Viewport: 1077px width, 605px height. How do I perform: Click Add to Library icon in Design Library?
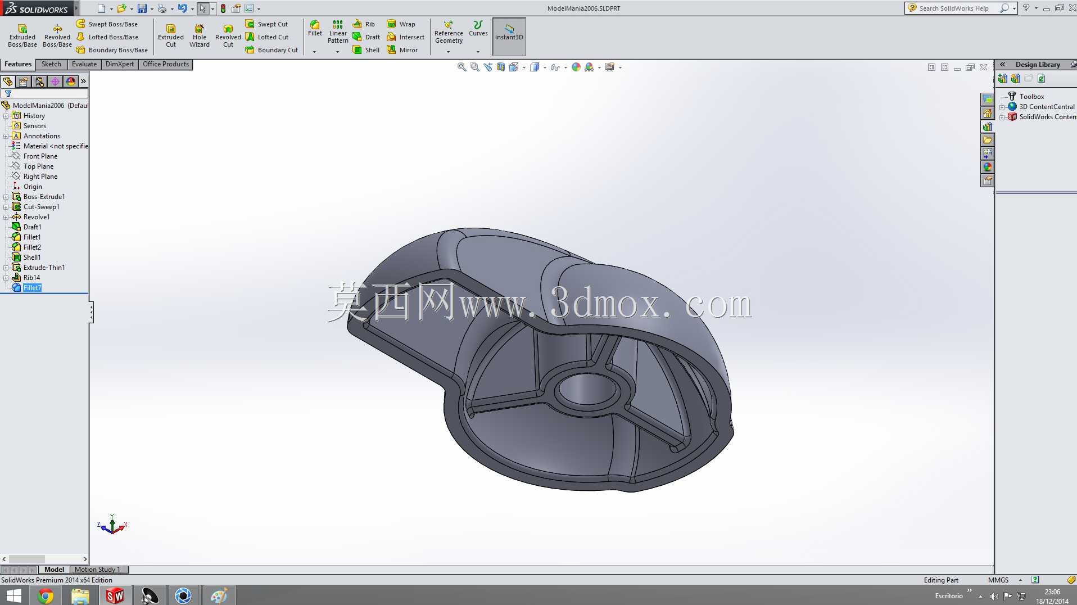coord(1003,79)
